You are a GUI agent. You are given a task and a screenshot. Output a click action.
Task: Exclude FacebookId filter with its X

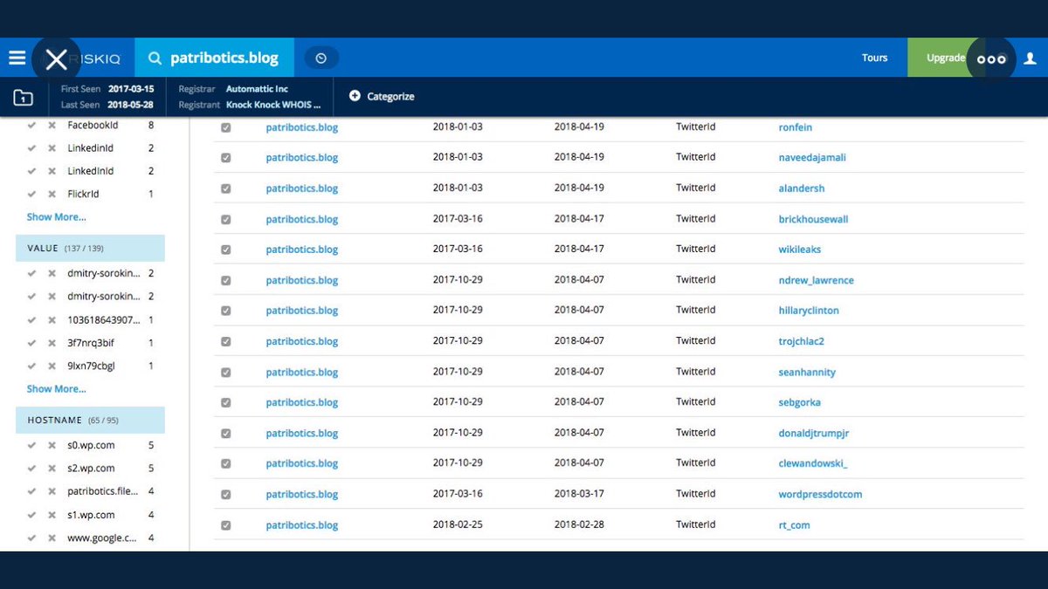(x=52, y=126)
